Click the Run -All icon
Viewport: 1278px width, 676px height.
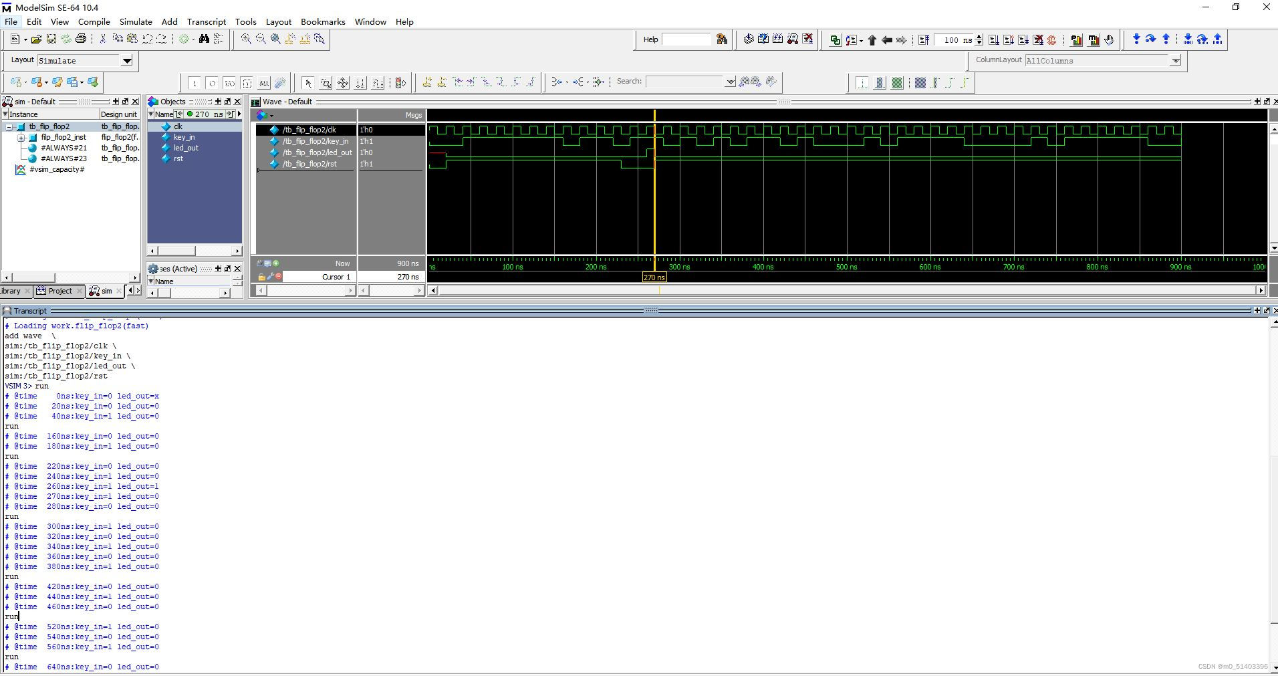pos(1023,40)
